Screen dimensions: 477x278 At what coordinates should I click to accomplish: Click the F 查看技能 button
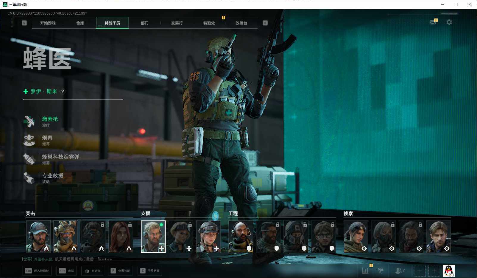pos(120,271)
